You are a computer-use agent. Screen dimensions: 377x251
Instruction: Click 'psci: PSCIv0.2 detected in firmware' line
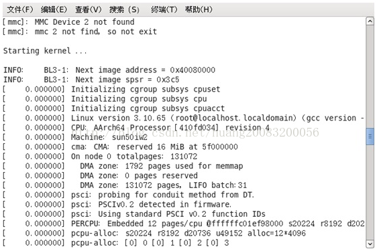(x=117, y=204)
